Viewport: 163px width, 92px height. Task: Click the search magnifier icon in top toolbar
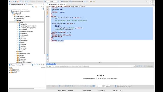coord(147,2)
